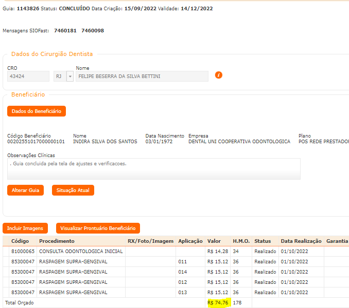Open SIOFast message 7460098
Image resolution: width=349 pixels, height=308 pixels.
[x=93, y=31]
